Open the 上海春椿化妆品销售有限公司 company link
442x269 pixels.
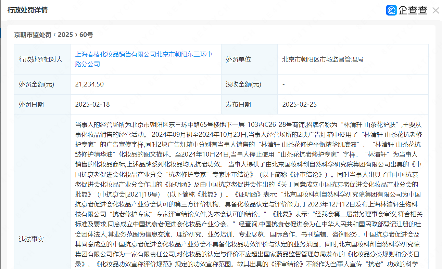click(144, 59)
